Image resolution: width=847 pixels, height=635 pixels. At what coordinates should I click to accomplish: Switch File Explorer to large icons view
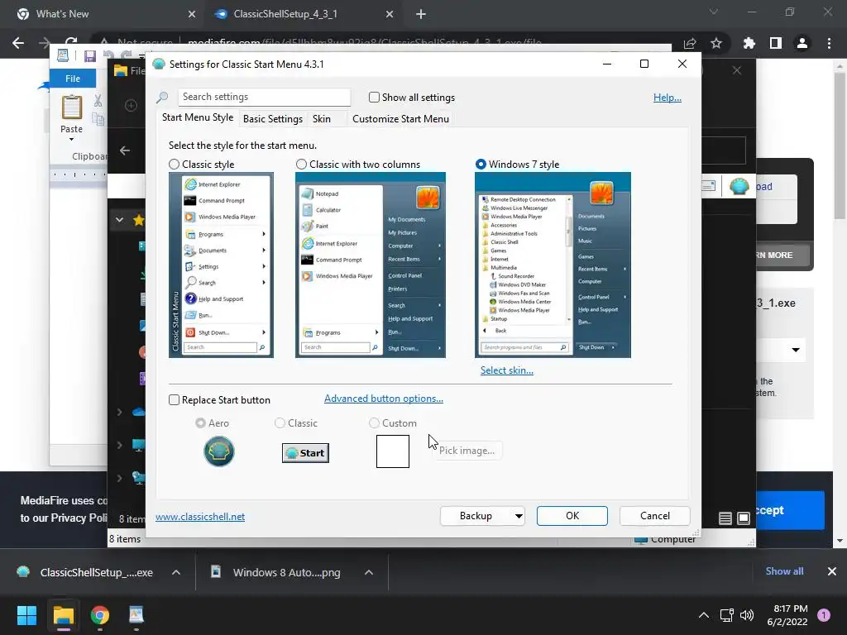744,518
